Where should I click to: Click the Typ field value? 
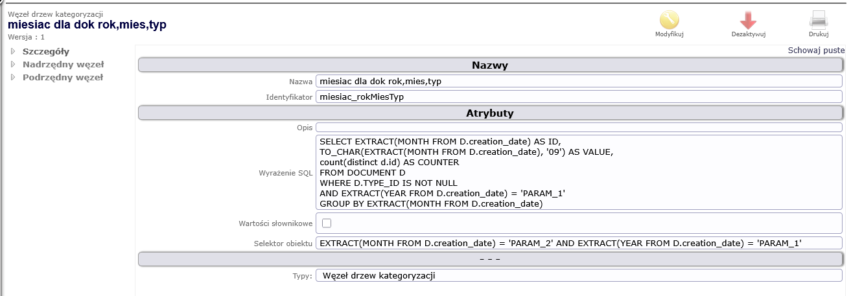click(578, 276)
